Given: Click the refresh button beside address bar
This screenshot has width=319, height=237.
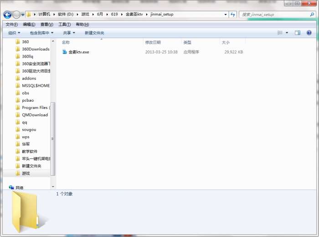Looking at the screenshot, I should (233, 15).
